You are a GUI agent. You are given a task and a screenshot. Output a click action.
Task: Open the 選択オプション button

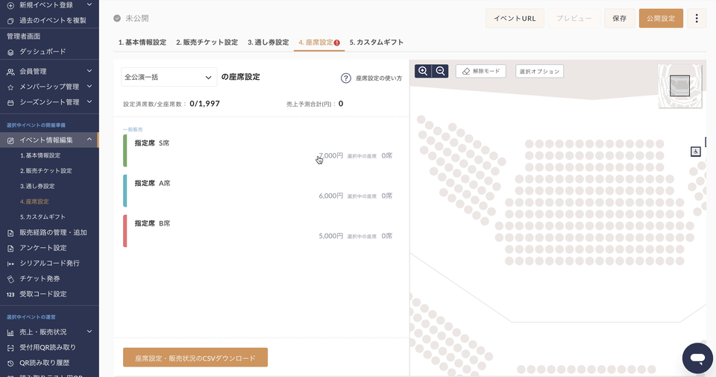(x=539, y=72)
